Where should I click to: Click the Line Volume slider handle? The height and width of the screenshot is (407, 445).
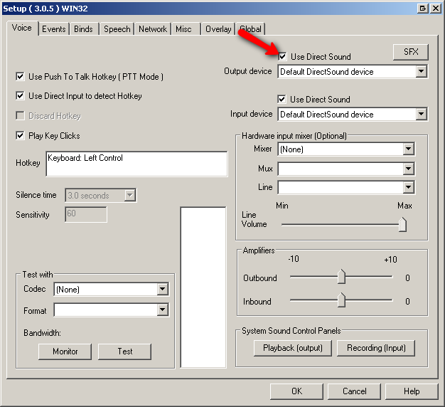click(x=402, y=224)
